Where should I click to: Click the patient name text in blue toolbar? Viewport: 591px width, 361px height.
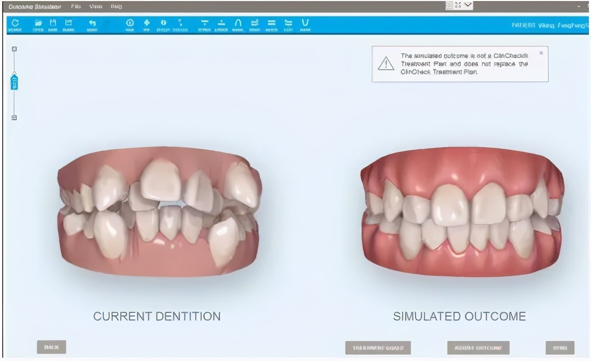(549, 25)
